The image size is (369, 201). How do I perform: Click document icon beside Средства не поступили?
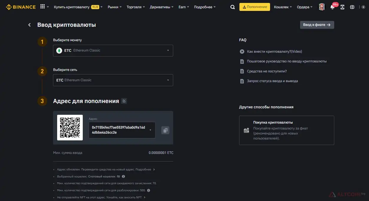click(242, 71)
